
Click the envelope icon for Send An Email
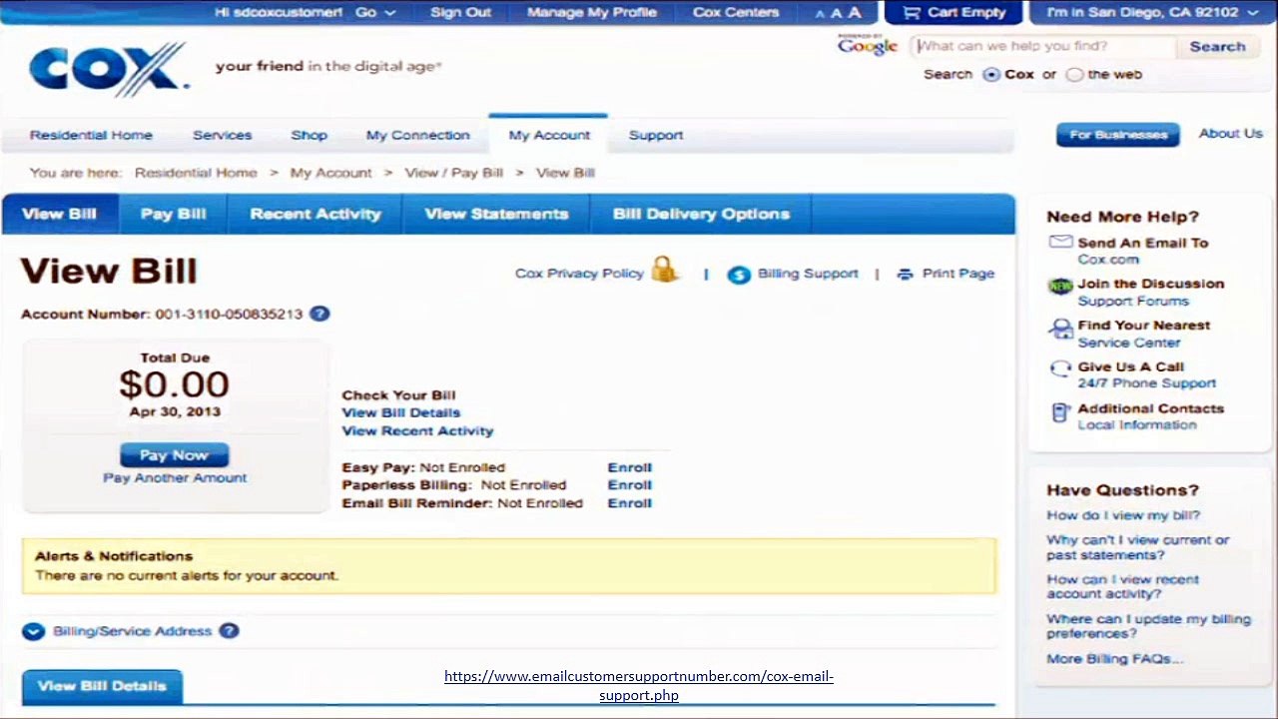1060,242
